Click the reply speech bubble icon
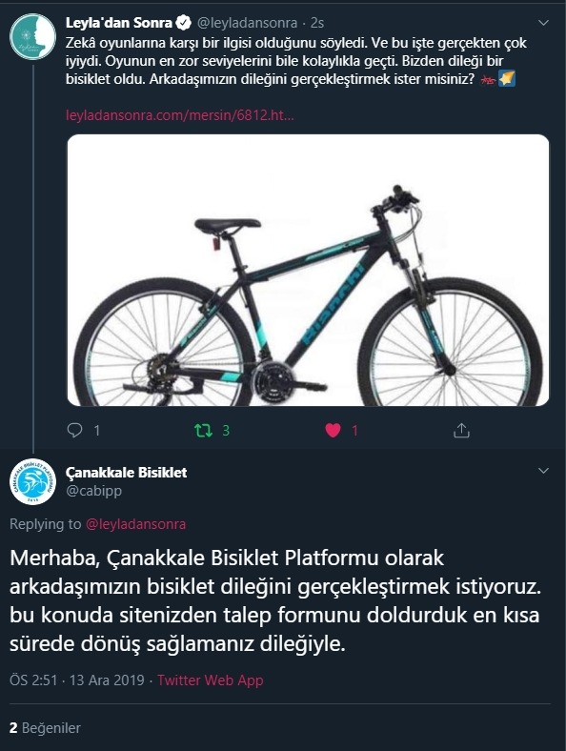Screen dimensions: 566x751 (74, 430)
